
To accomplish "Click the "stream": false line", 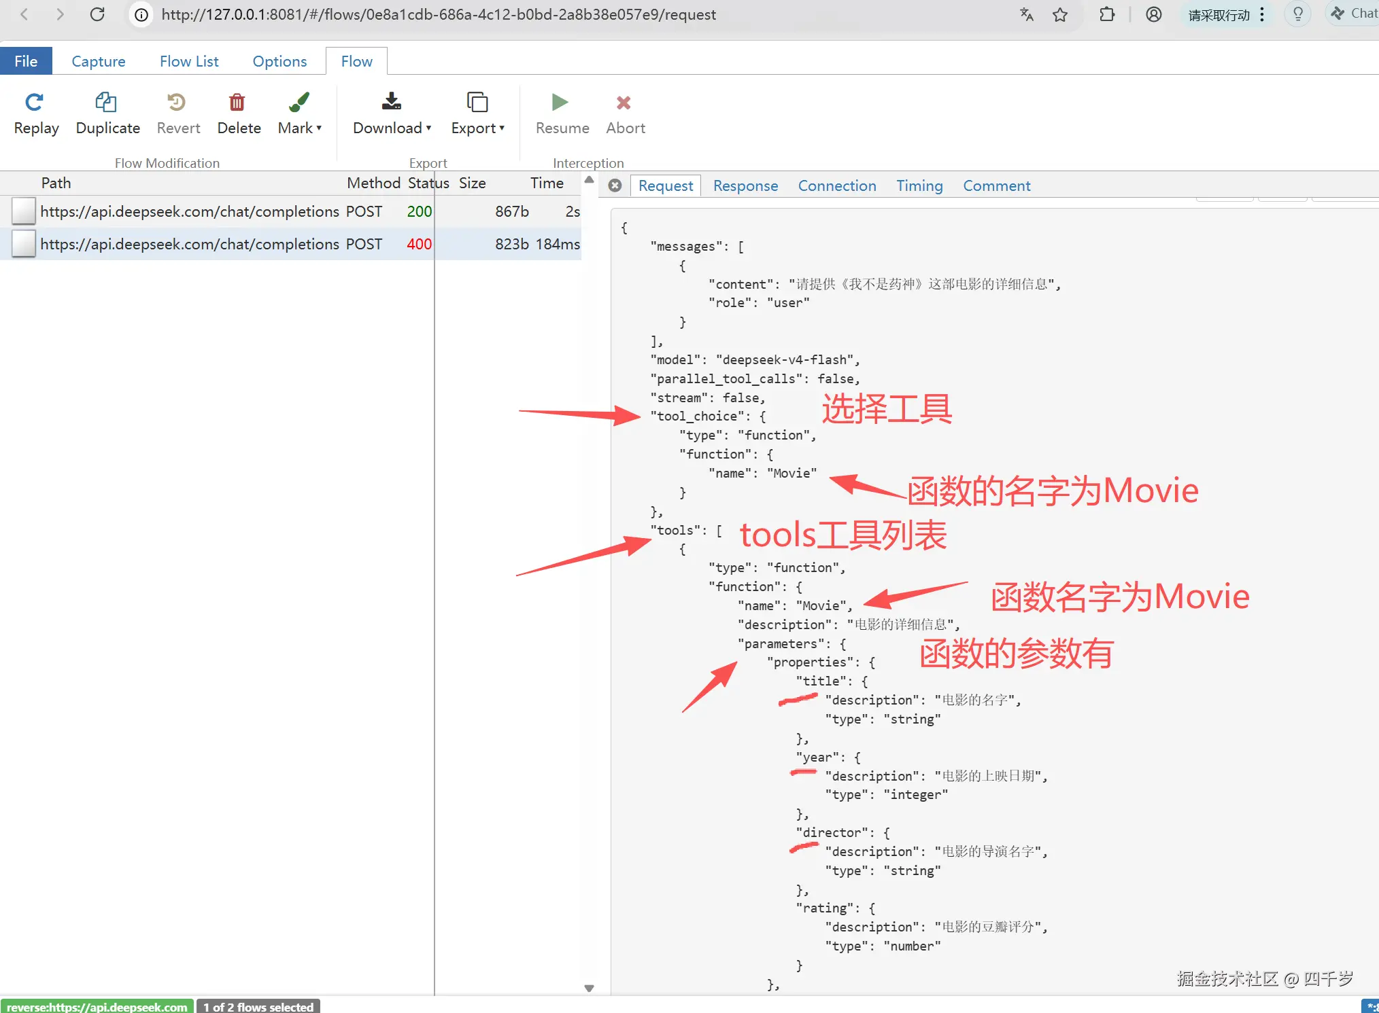I will coord(708,397).
